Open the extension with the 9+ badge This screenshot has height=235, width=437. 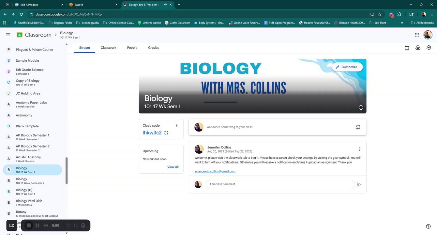(391, 14)
